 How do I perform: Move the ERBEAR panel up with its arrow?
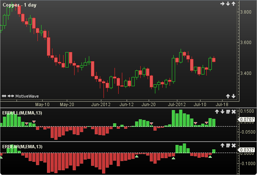point(222,145)
